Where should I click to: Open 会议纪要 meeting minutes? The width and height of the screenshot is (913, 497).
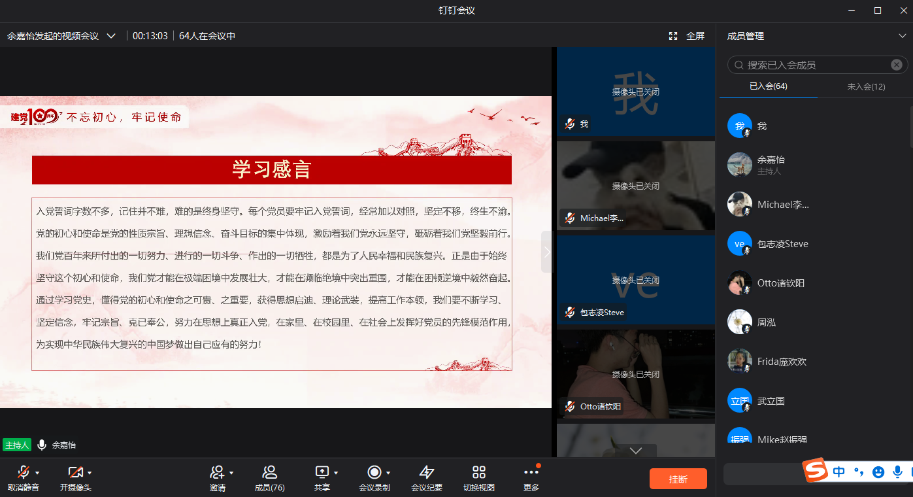pyautogui.click(x=426, y=472)
